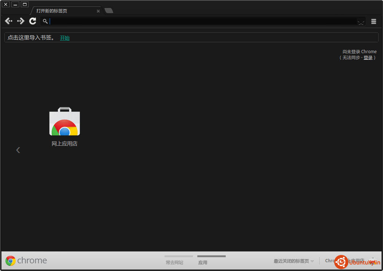Screen dimensions: 383x271
Task: Maximize the browser window
Action: coord(24,4)
